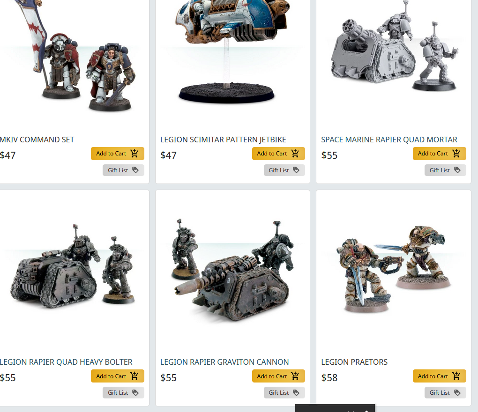478x412 pixels.
Task: Click gift tag icon for Scimitar Jetbike
Action: click(296, 170)
